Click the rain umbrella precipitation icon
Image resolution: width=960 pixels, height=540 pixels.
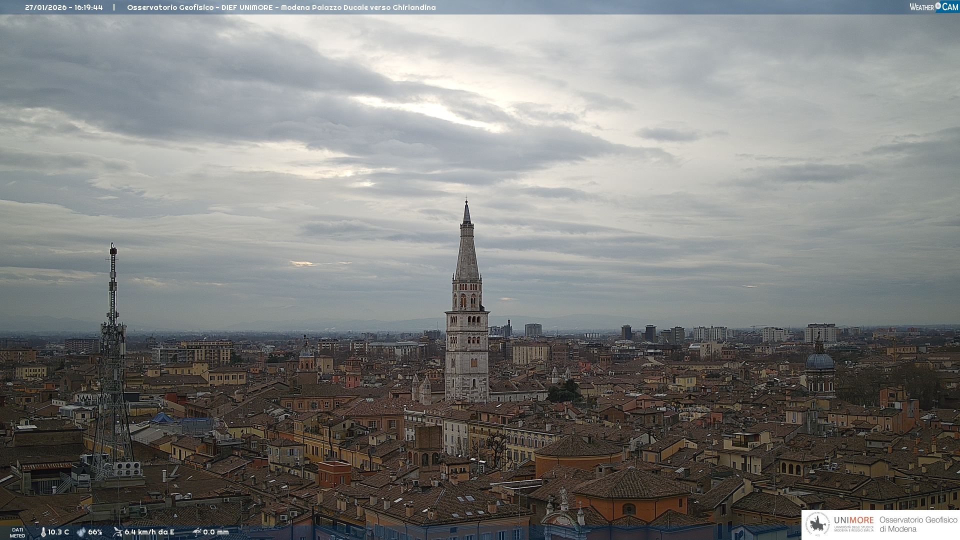click(197, 532)
